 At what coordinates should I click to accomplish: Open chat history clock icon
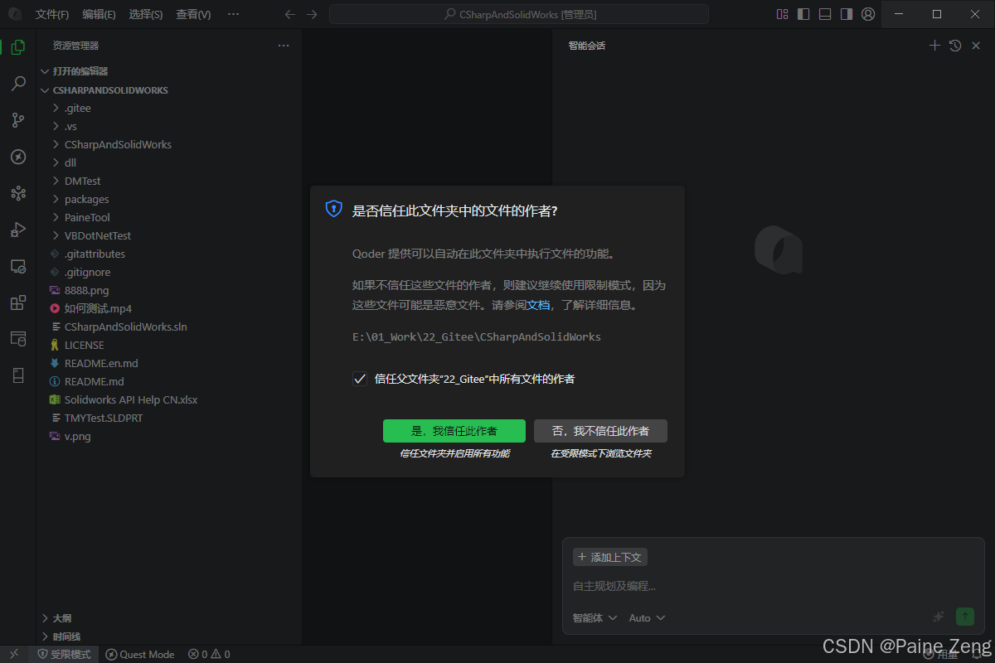tap(955, 46)
